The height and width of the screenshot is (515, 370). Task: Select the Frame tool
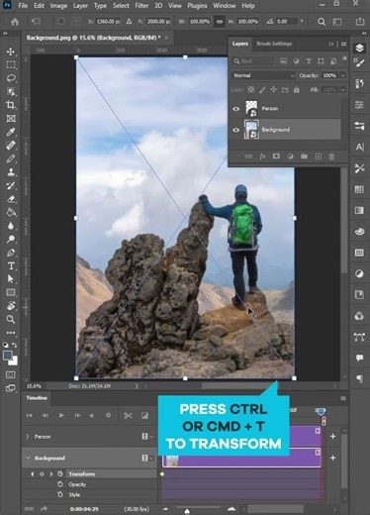pos(11,119)
